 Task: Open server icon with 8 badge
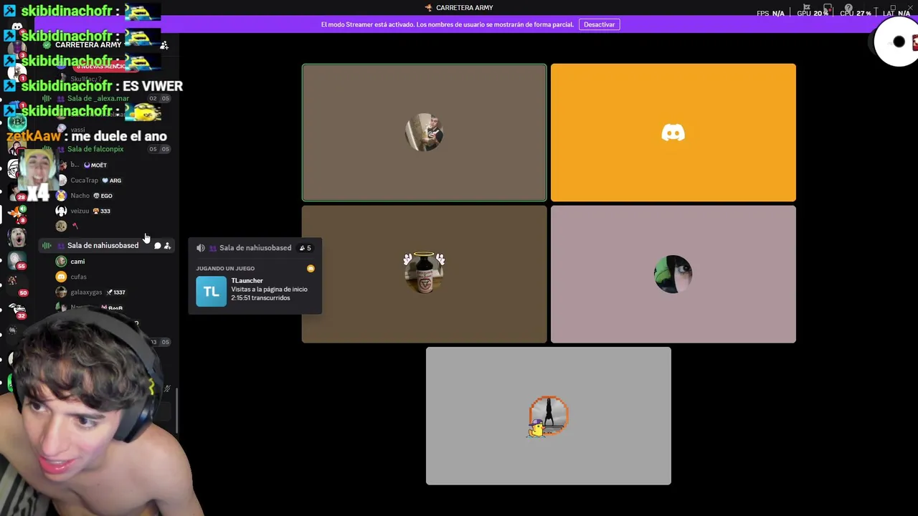pos(17,213)
